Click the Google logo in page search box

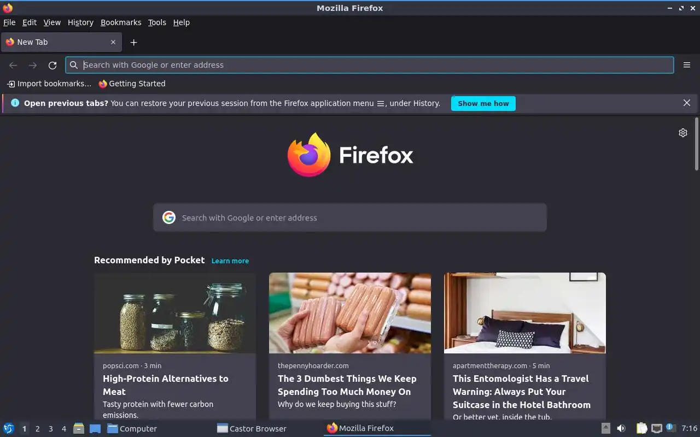click(169, 217)
